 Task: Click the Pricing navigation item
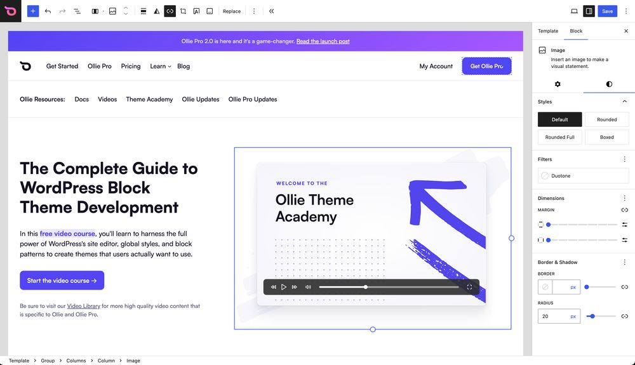pyautogui.click(x=131, y=66)
